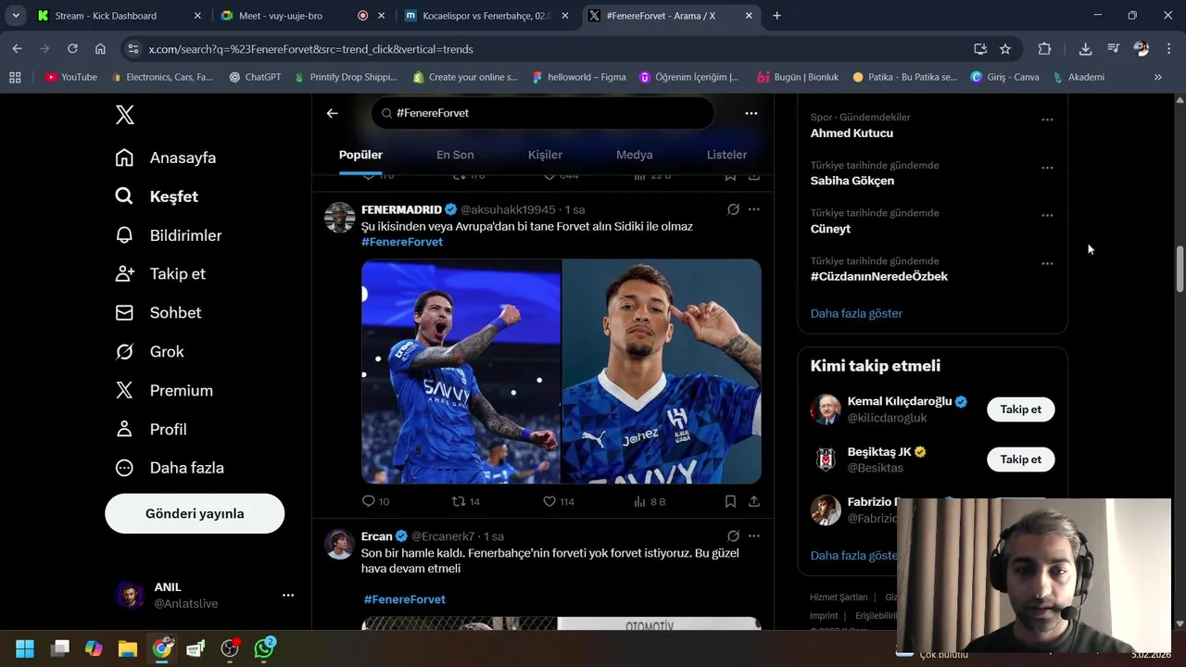Click Daha fazla göster under trends

856,313
